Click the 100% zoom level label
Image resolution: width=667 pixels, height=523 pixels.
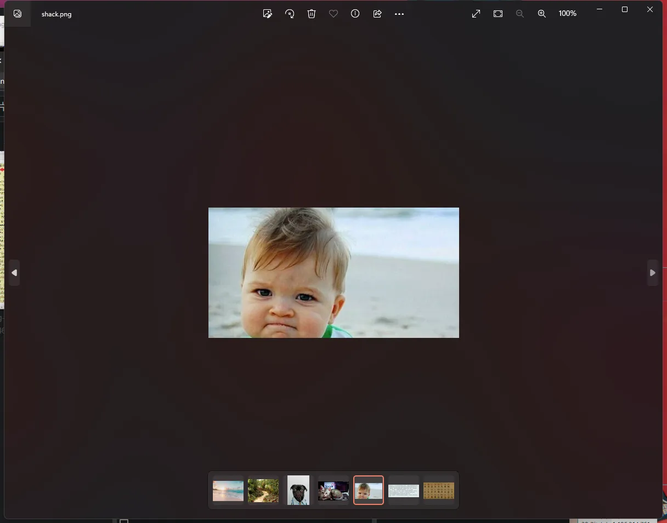(x=568, y=14)
